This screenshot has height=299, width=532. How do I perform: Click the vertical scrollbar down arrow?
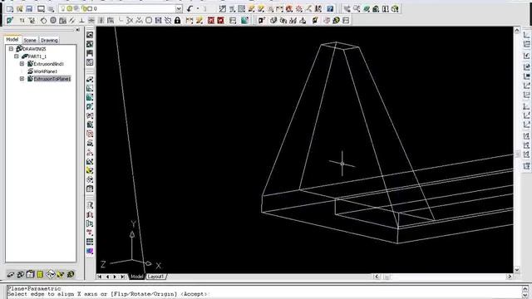click(x=517, y=270)
